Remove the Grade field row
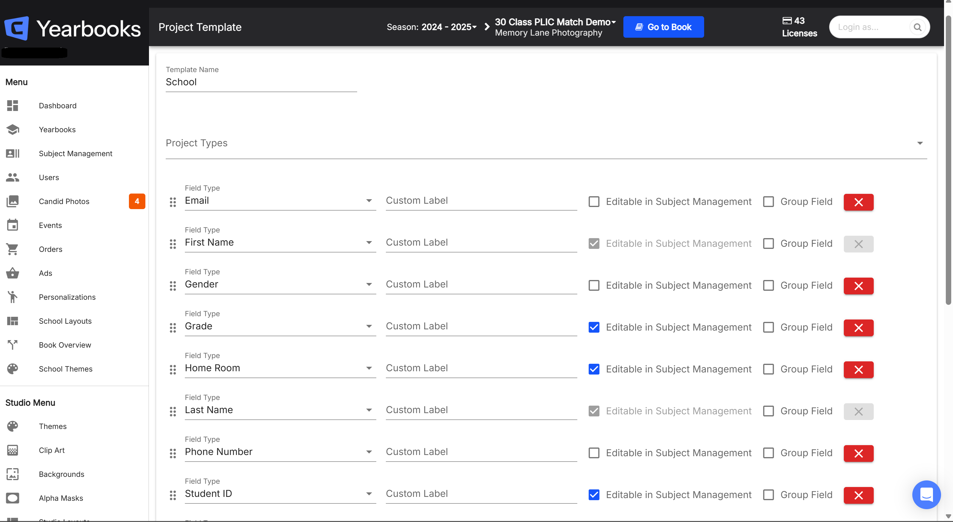Viewport: 953px width, 522px height. [x=858, y=328]
